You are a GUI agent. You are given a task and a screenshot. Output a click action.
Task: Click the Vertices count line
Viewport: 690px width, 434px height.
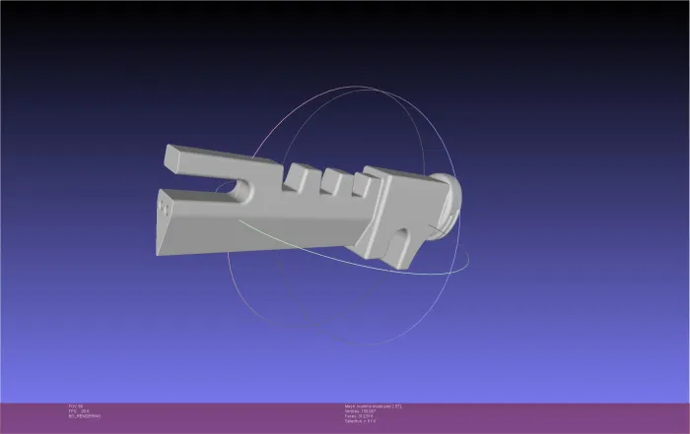(360, 411)
